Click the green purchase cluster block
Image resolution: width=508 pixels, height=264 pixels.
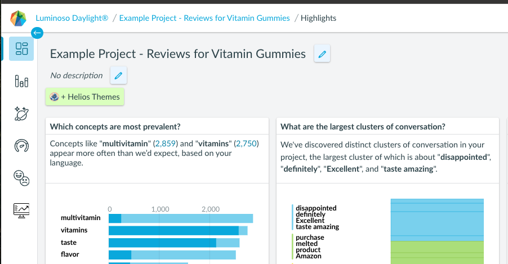click(x=437, y=253)
